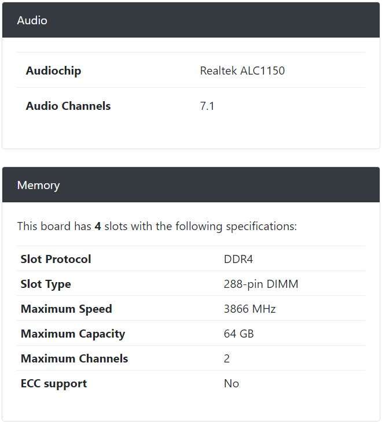Click the bold 4 slots count
382x422 pixels.
tap(98, 227)
